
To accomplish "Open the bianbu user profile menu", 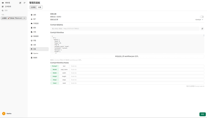I will [7, 114].
